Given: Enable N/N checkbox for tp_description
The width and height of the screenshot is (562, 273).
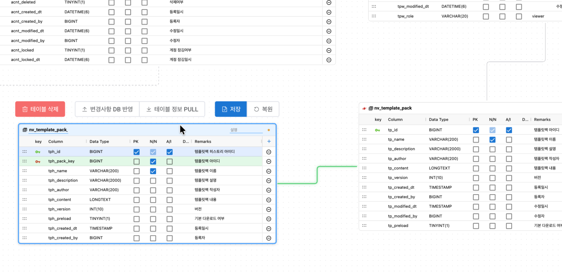Looking at the screenshot, I should pyautogui.click(x=492, y=149).
